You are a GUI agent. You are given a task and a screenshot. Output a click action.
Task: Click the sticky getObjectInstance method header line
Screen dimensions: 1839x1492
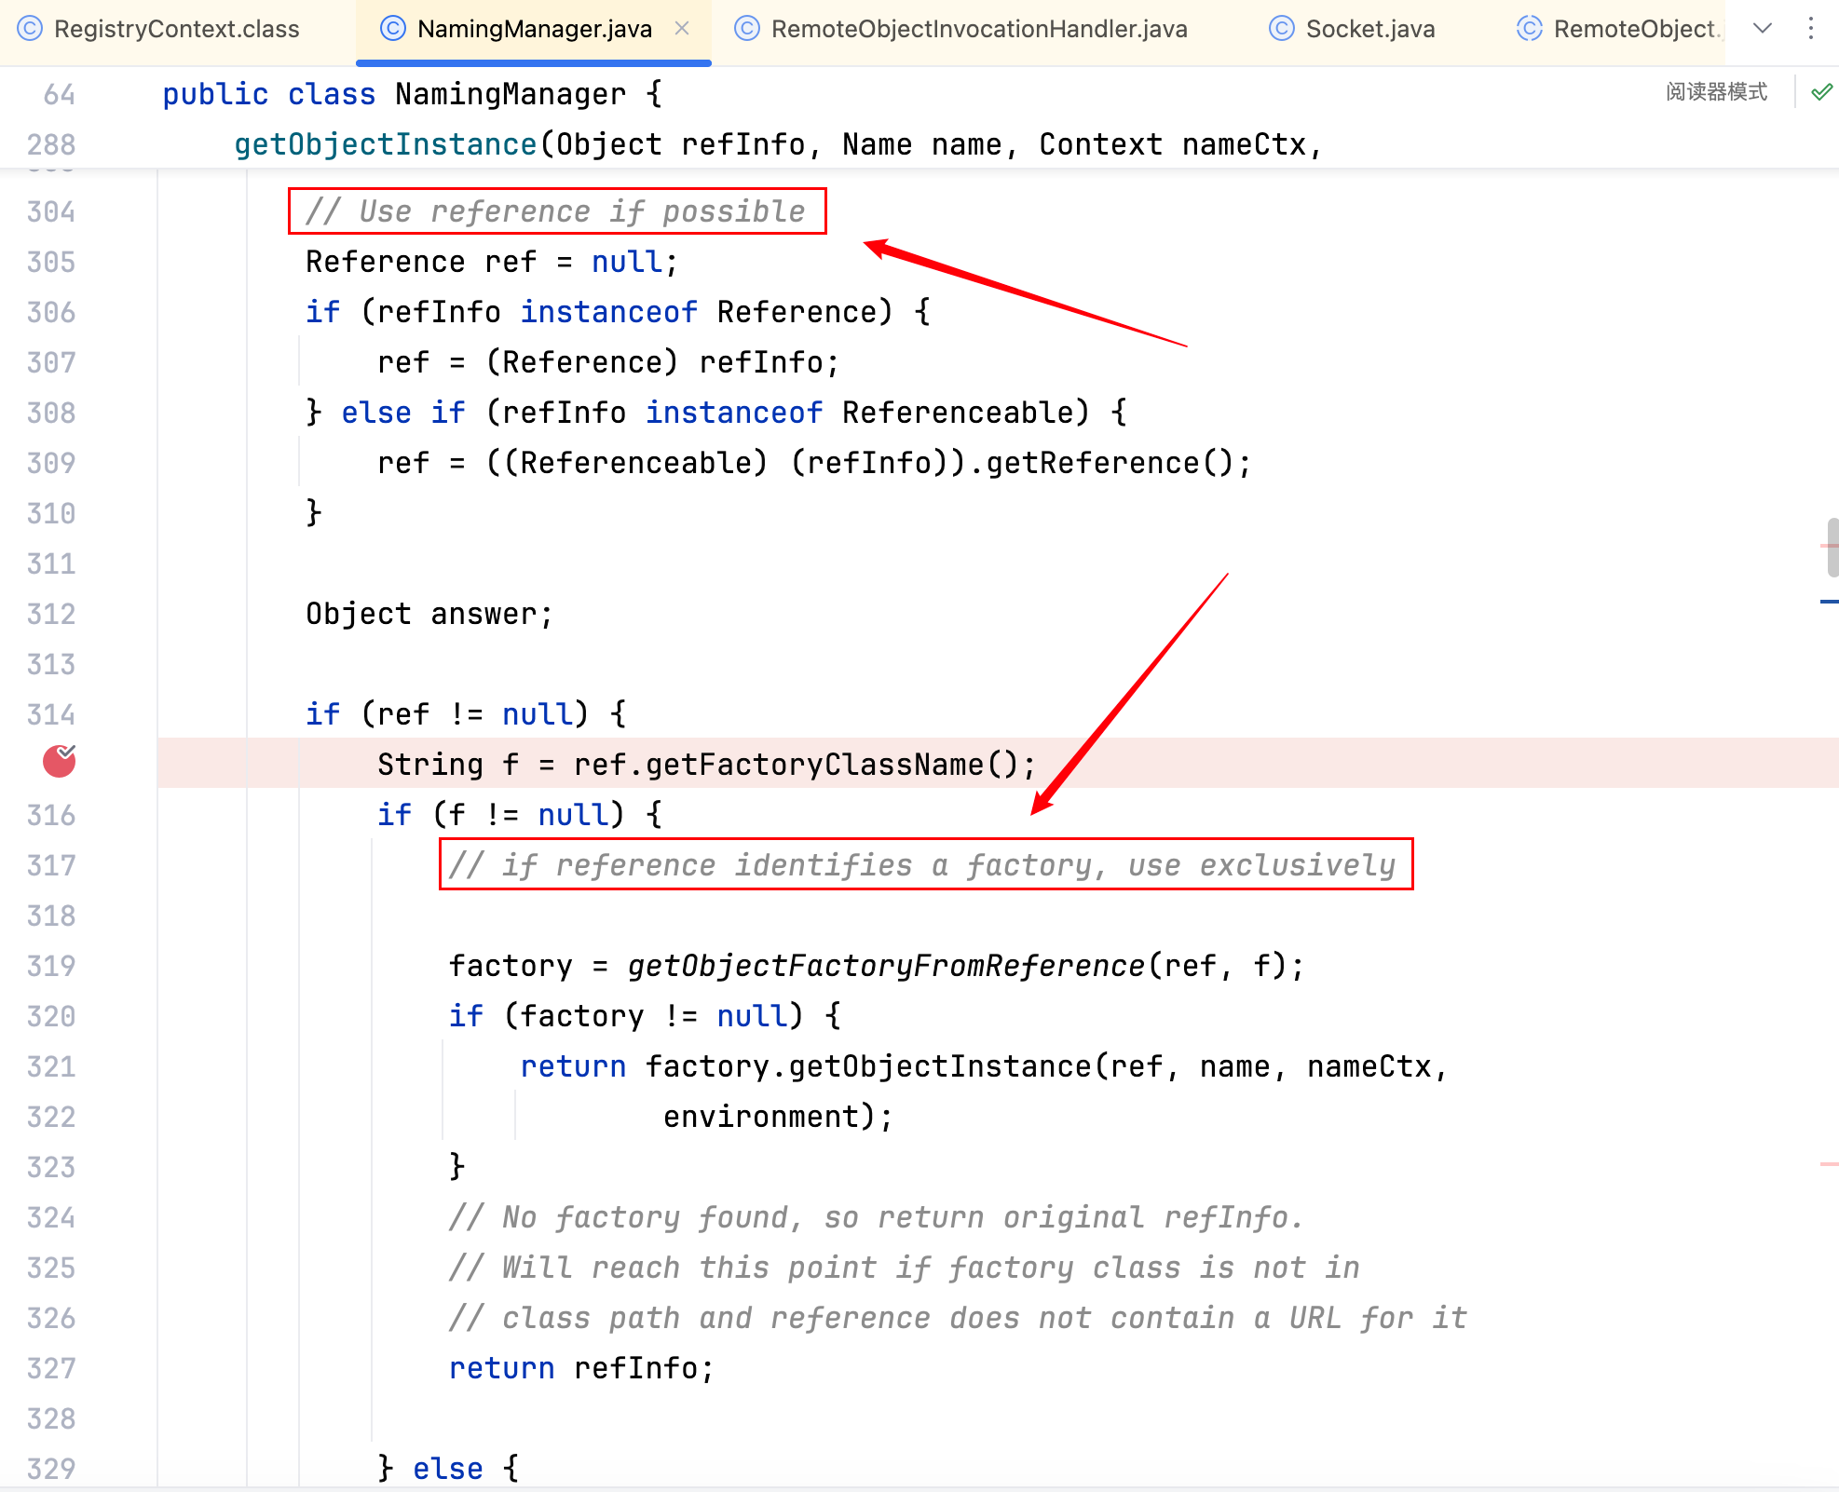pyautogui.click(x=385, y=144)
